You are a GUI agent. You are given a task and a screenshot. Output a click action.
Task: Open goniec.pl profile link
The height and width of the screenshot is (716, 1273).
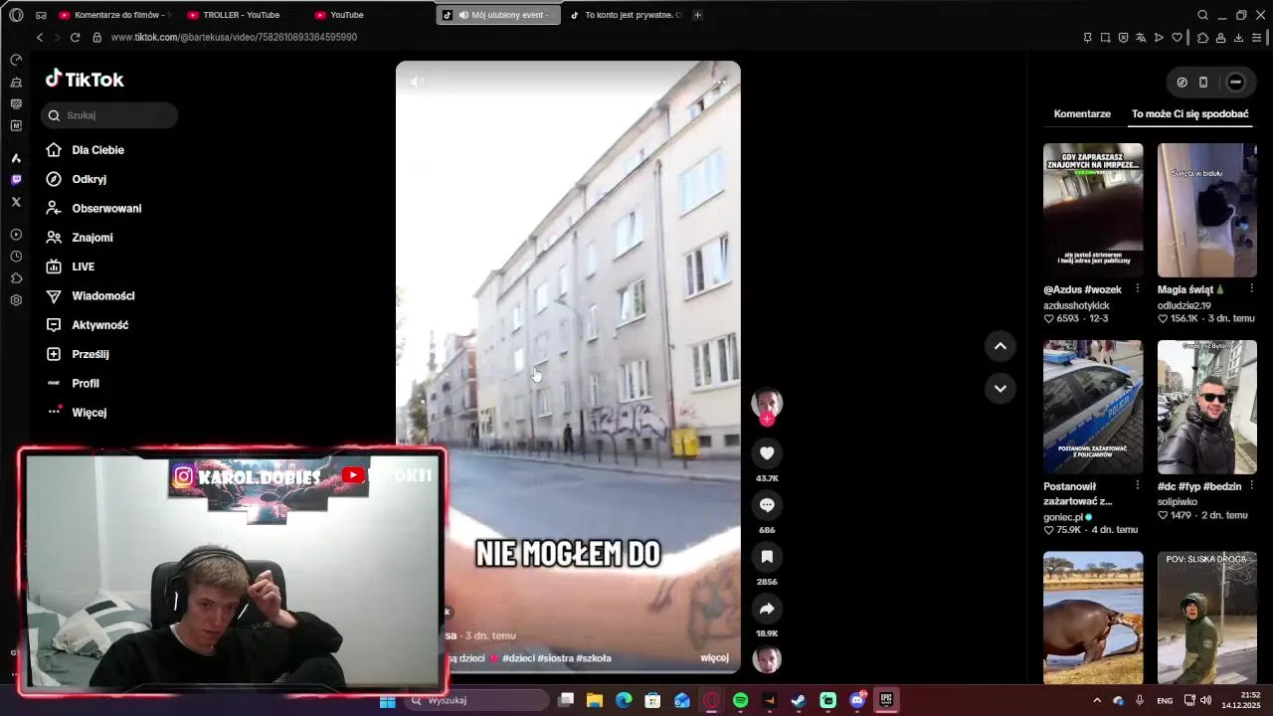[x=1063, y=517]
